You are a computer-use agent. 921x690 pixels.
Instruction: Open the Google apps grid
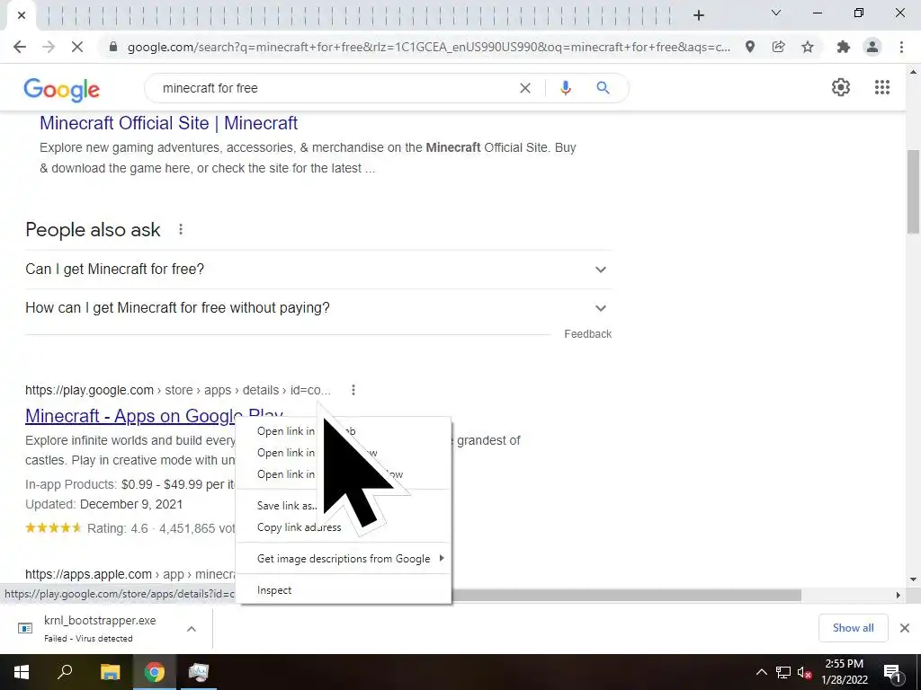pyautogui.click(x=881, y=87)
